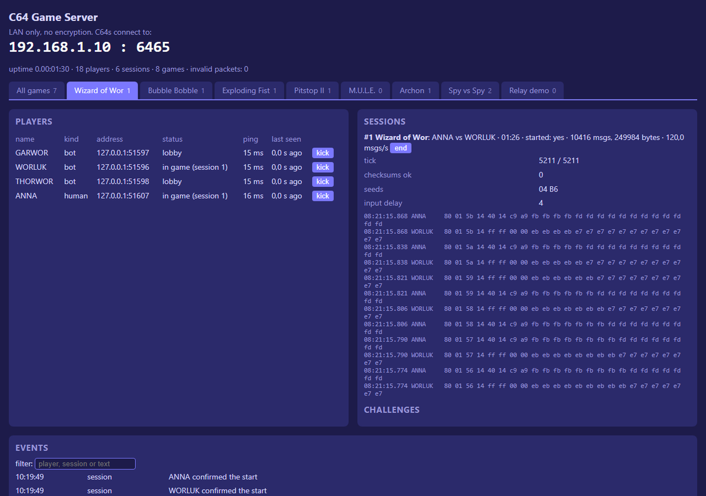The image size is (706, 496).
Task: Click the 'name' column header
Action: click(25, 139)
